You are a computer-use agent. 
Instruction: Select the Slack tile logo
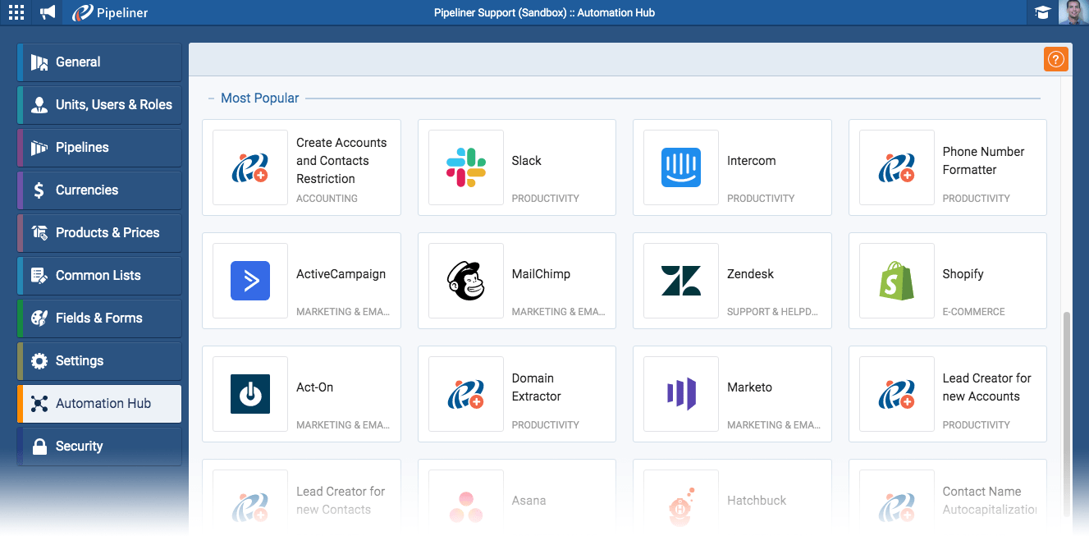pyautogui.click(x=465, y=167)
